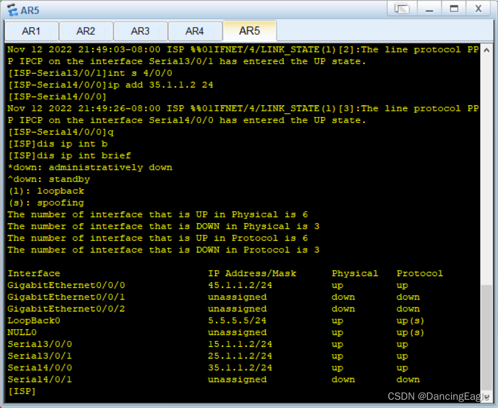This screenshot has width=498, height=408.
Task: Click the IP Address/Mask column header
Action: tap(252, 274)
